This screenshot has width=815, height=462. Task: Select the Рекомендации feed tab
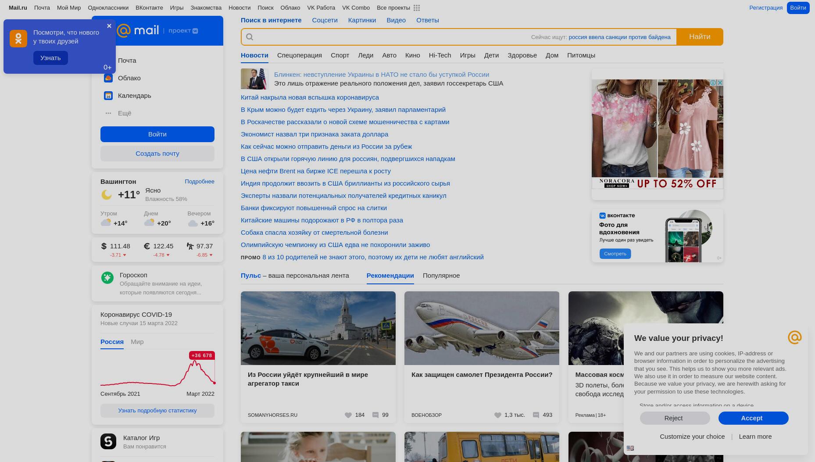390,276
